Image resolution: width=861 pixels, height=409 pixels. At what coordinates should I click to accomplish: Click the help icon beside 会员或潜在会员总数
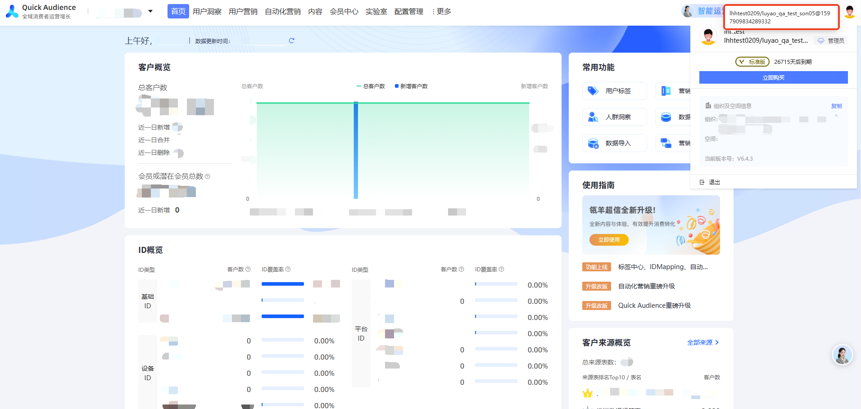[x=208, y=176]
